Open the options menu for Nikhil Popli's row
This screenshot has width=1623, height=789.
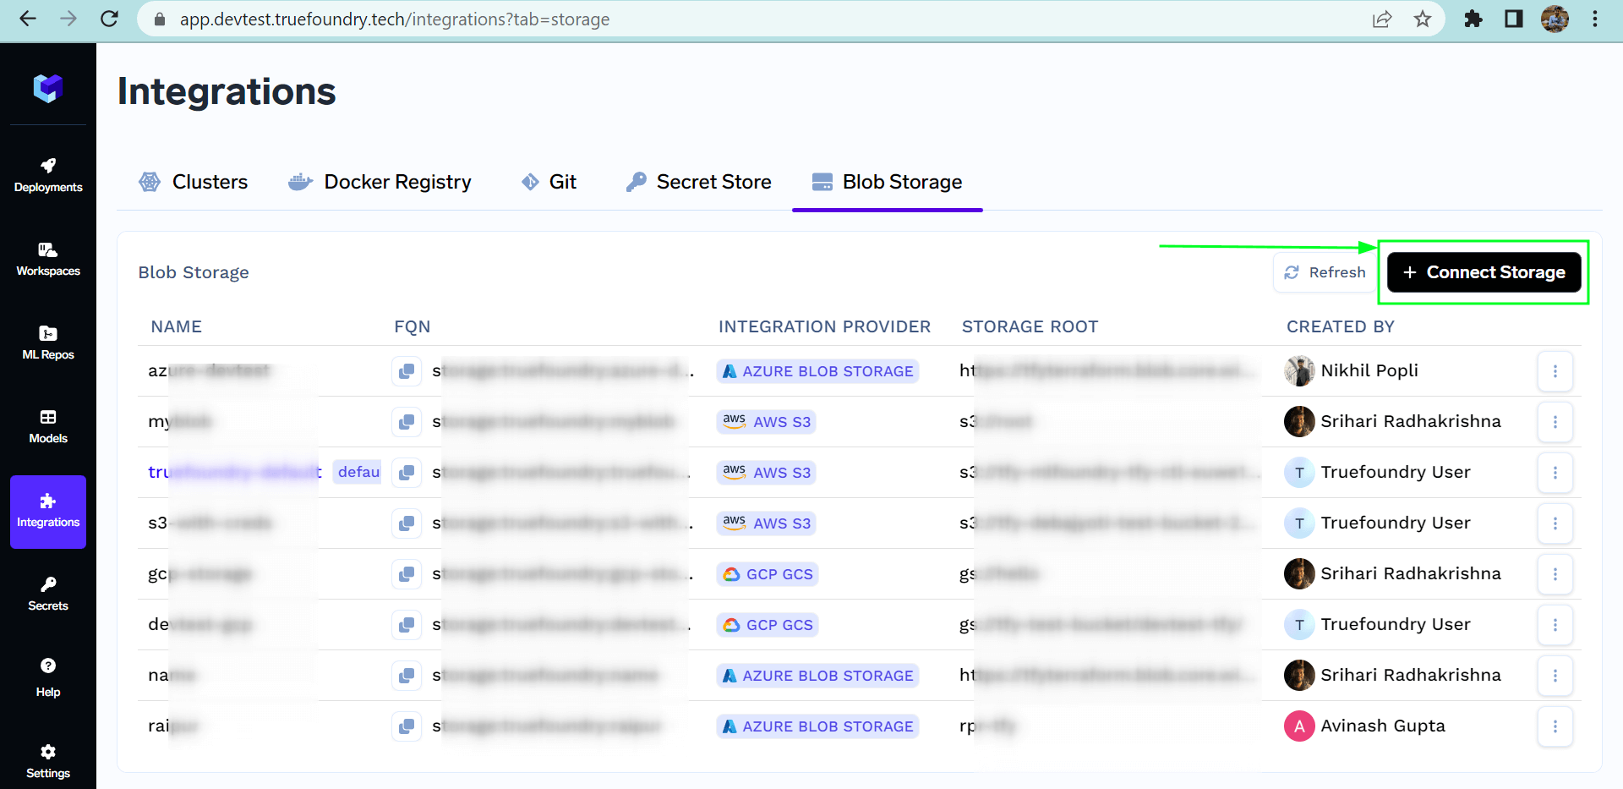[x=1555, y=371]
